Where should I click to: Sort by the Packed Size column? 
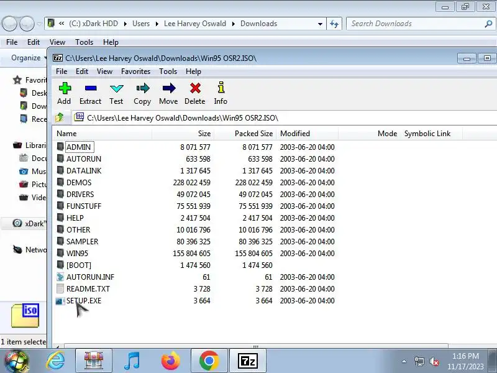tap(245, 134)
